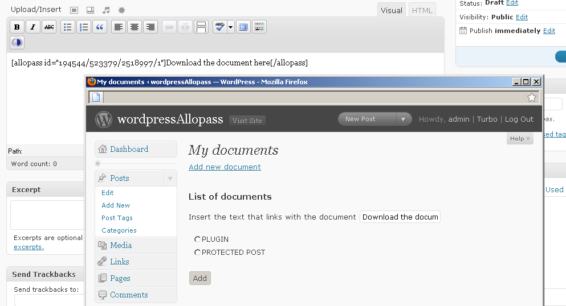Open the admin profile link

[x=459, y=119]
